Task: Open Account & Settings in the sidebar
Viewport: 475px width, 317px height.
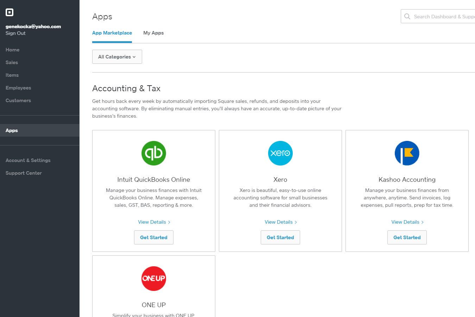Action: point(28,160)
